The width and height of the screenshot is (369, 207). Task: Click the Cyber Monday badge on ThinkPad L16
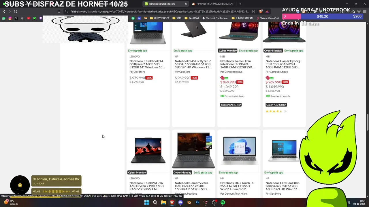[x=137, y=172]
